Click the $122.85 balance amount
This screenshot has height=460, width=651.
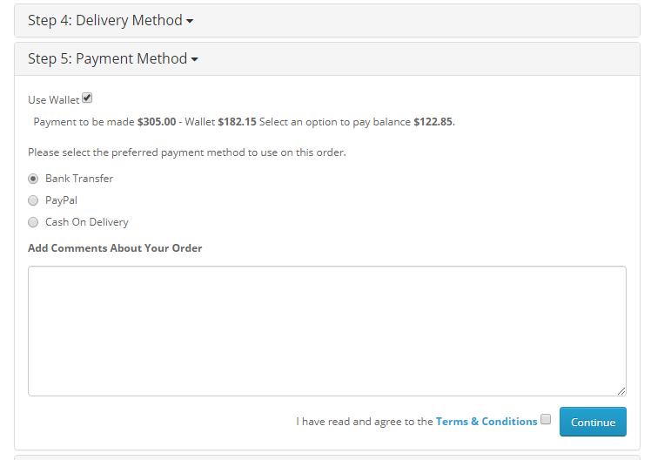point(433,122)
